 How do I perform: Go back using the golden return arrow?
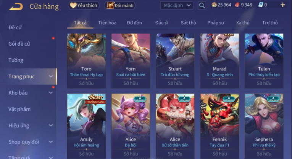[16, 7]
